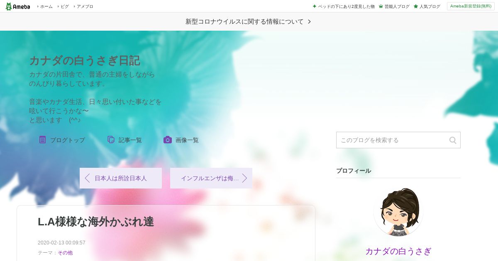498x261 pixels.
Task: Click the crown icon beside 芸能人ブログ
Action: click(x=381, y=6)
